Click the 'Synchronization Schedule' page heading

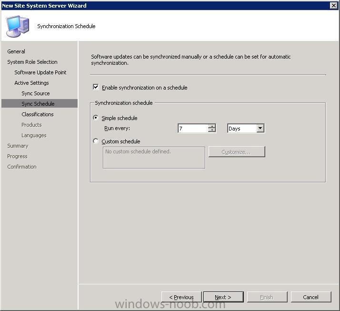coord(66,26)
